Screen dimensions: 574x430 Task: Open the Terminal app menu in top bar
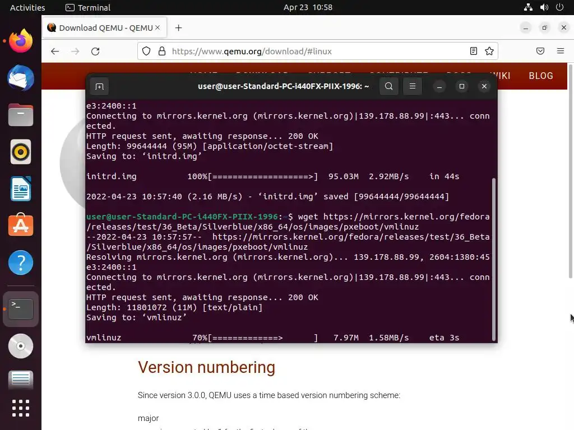coord(88,7)
